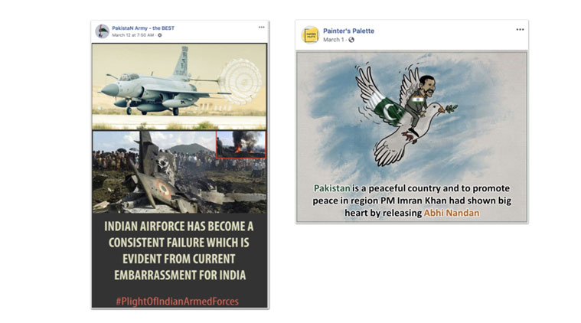View the crashed aircraft wreckage photo
The height and width of the screenshot is (323, 581).
point(179,172)
